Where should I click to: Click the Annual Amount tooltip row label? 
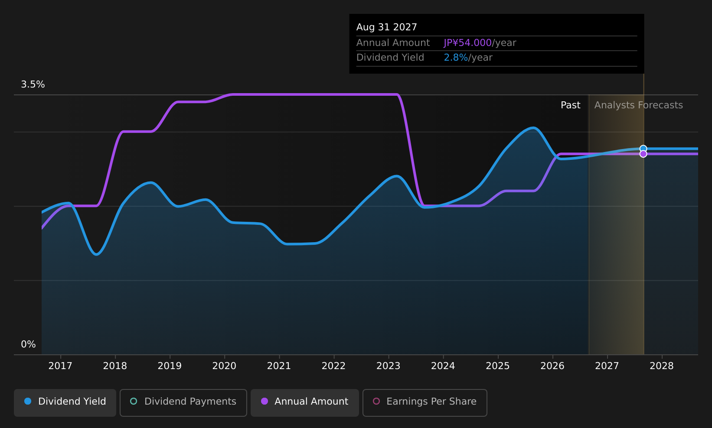[393, 43]
